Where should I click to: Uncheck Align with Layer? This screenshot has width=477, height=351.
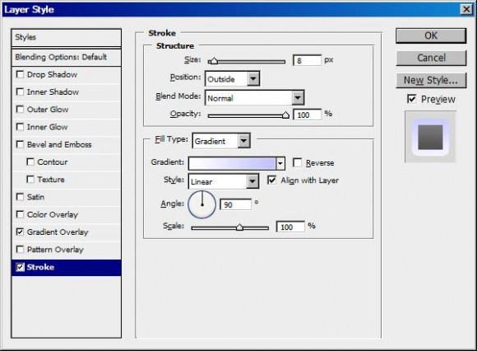(x=271, y=180)
